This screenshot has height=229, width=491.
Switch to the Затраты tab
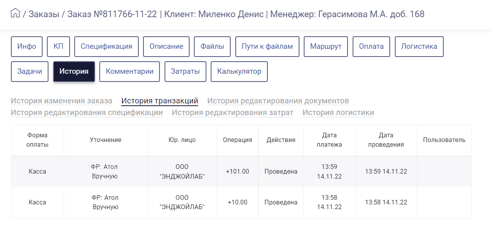click(x=185, y=71)
